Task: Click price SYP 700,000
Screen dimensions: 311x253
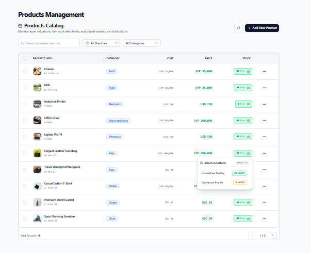Action: click(203, 153)
